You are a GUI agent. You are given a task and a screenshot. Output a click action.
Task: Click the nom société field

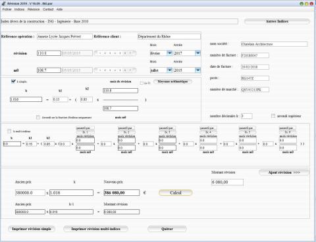pos(275,44)
